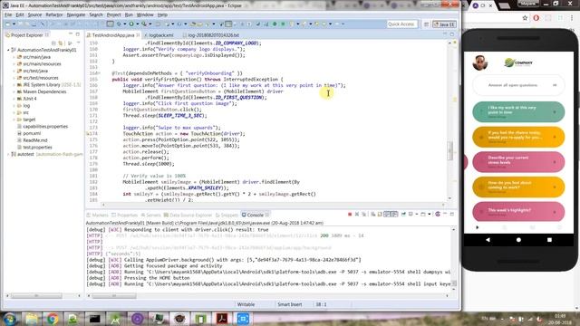The width and height of the screenshot is (580, 326).
Task: Open the Project Explorer view menu arrow
Action: point(78,43)
